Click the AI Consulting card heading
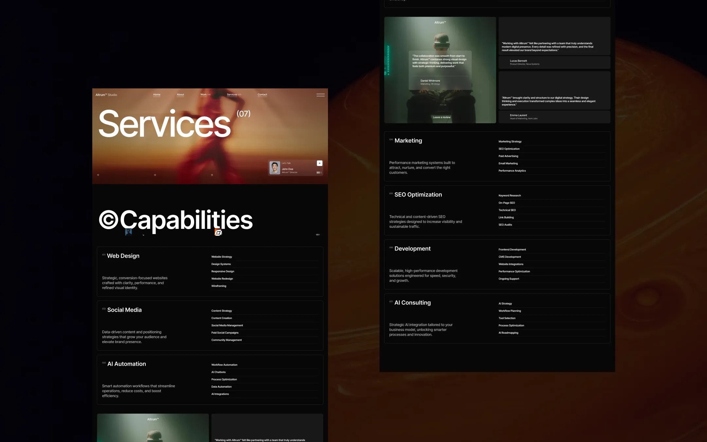This screenshot has height=442, width=707. click(x=412, y=303)
